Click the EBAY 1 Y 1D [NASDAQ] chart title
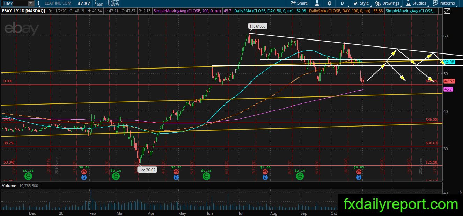Screen dimensions: 463x216 23,11
